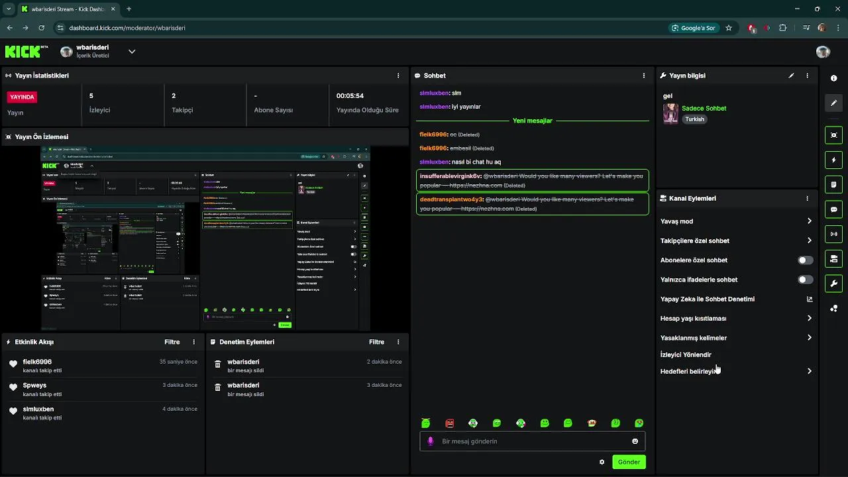Screen dimensions: 848x477
Task: Click username insufferablevirgink6v in chat
Action: pos(450,176)
